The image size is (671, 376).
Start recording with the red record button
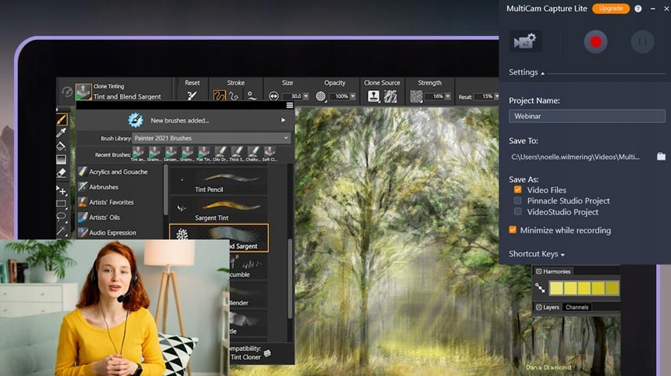pos(595,42)
